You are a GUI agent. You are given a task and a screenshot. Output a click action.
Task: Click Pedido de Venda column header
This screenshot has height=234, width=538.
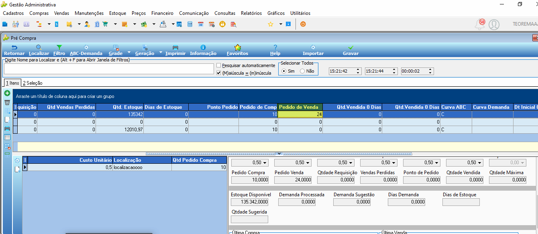point(300,107)
